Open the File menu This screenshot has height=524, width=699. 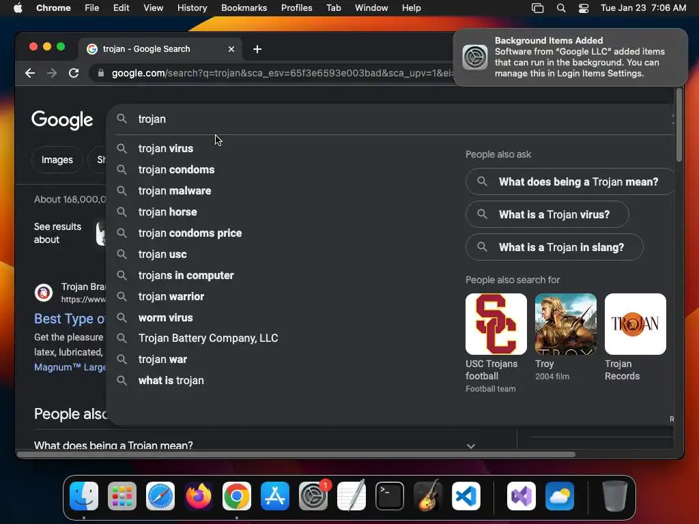point(92,8)
